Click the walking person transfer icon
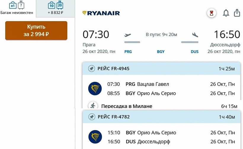Screen dimensions: 243x149 click(x=93, y=106)
